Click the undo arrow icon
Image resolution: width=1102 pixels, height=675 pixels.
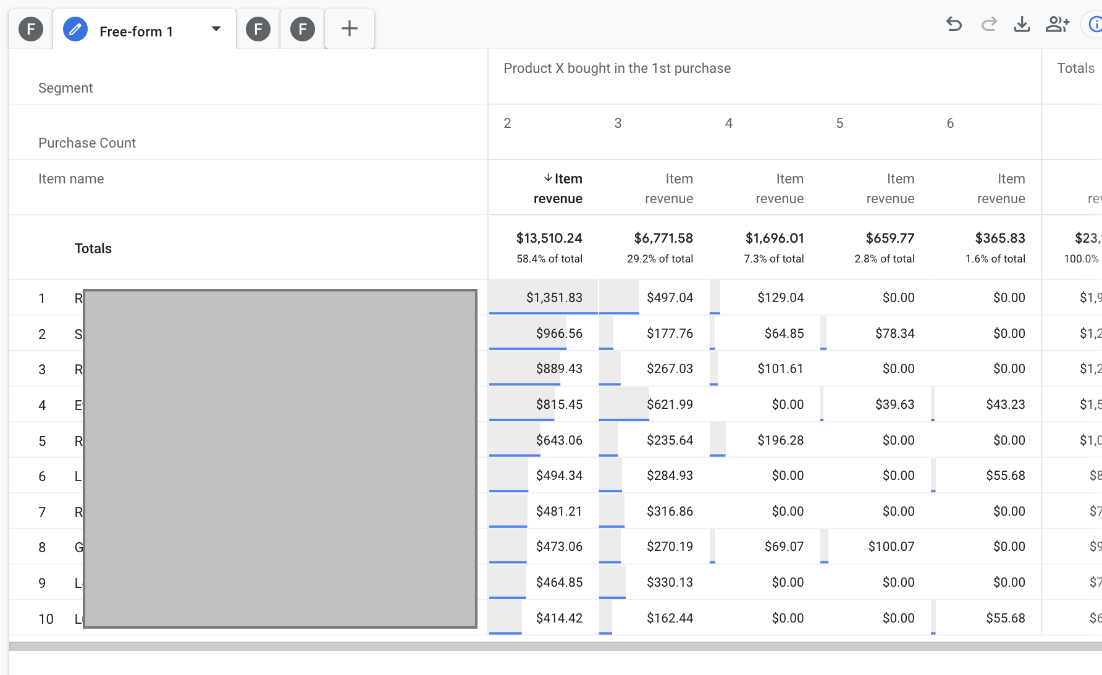(x=954, y=25)
